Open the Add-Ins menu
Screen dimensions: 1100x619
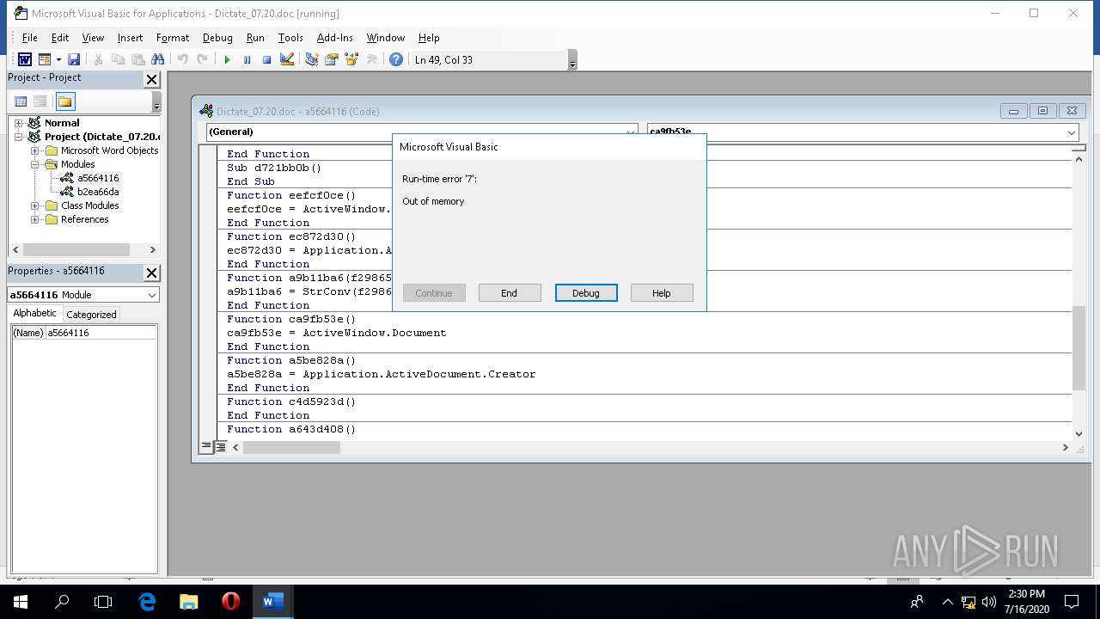(334, 38)
